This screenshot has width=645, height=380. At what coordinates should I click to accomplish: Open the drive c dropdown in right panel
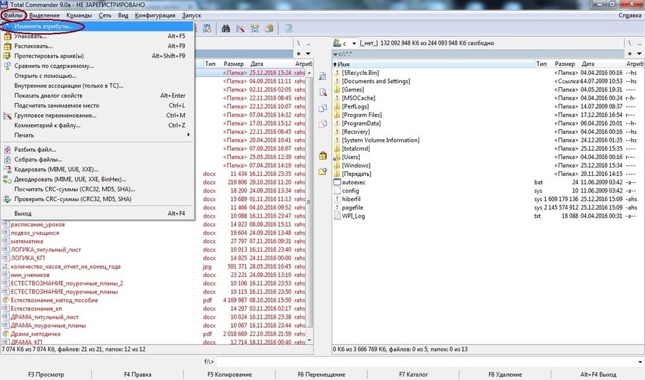pos(354,43)
